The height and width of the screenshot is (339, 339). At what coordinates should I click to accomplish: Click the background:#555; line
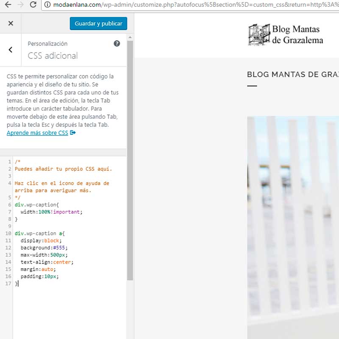(44, 248)
